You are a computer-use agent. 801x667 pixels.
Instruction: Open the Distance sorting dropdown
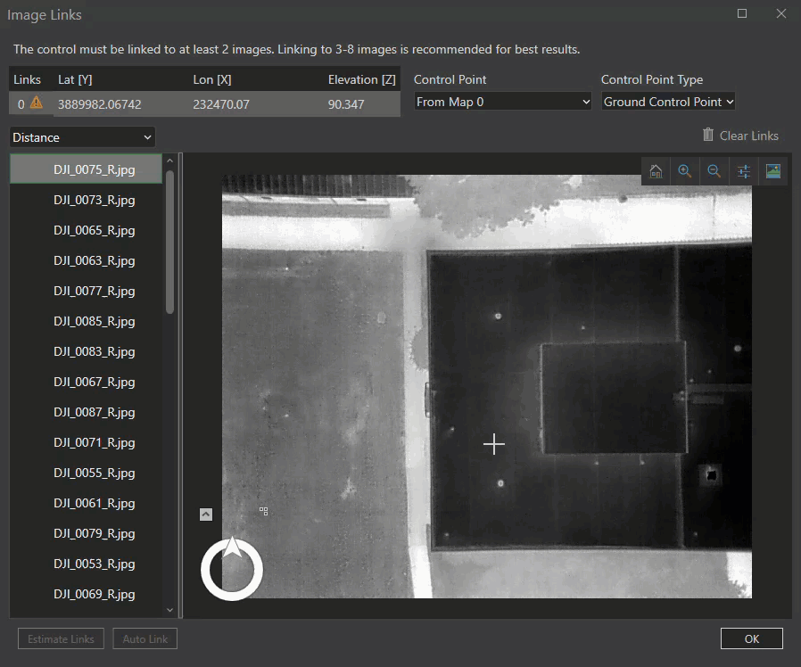81,136
